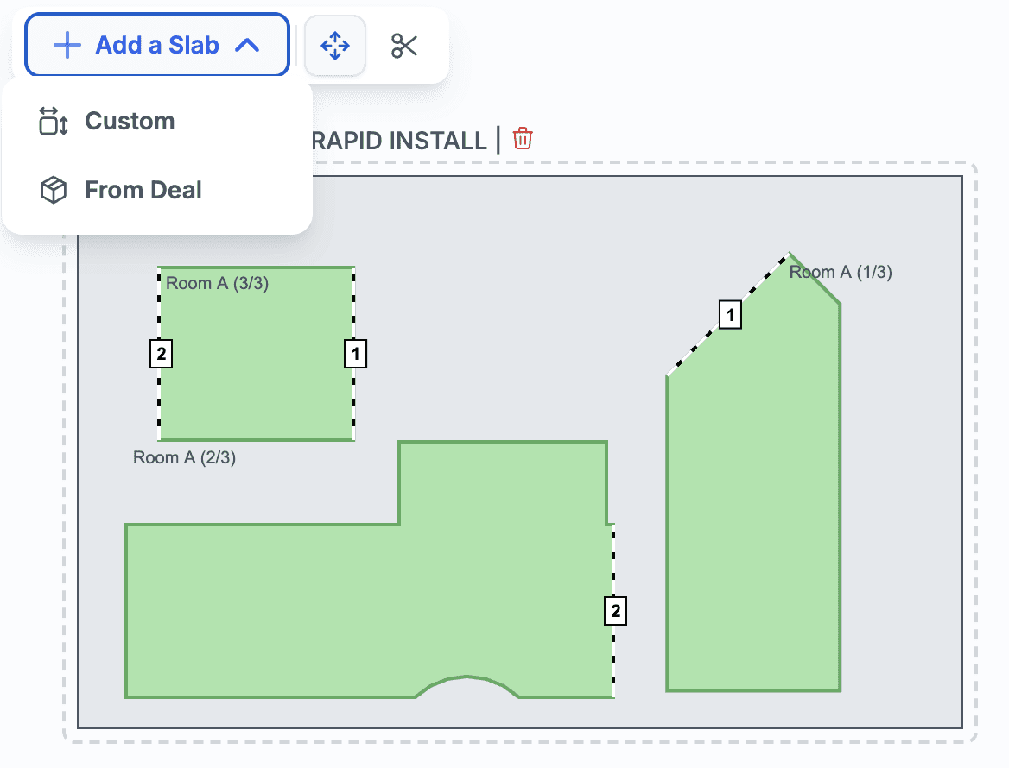Click the Custom dimensions icon
The image size is (1009, 768).
(x=54, y=122)
